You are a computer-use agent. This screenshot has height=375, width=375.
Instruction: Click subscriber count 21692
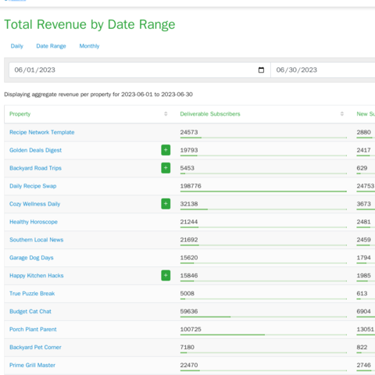coord(189,240)
